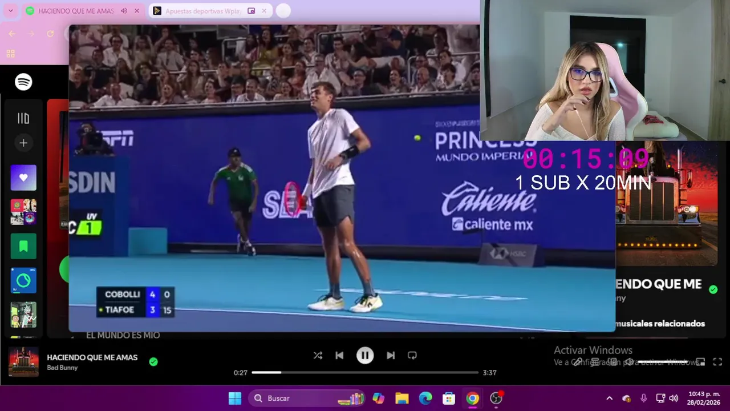Open Microsoft Edge from taskbar

point(425,398)
